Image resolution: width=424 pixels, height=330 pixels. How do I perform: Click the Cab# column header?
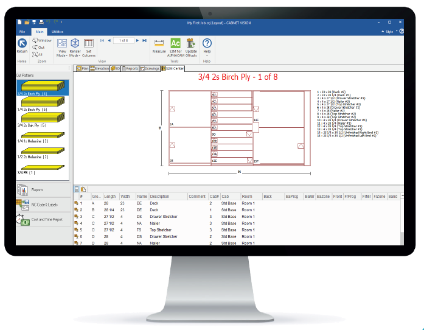click(215, 196)
